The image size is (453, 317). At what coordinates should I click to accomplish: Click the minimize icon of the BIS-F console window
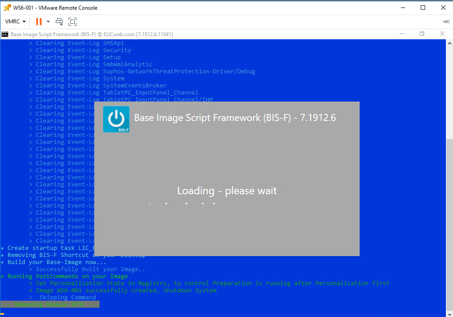(402, 34)
